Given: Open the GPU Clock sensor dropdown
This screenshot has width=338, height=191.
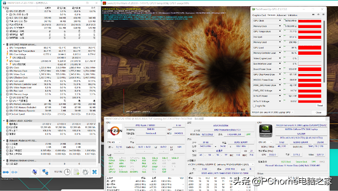Looking at the screenshot, I should [279, 21].
